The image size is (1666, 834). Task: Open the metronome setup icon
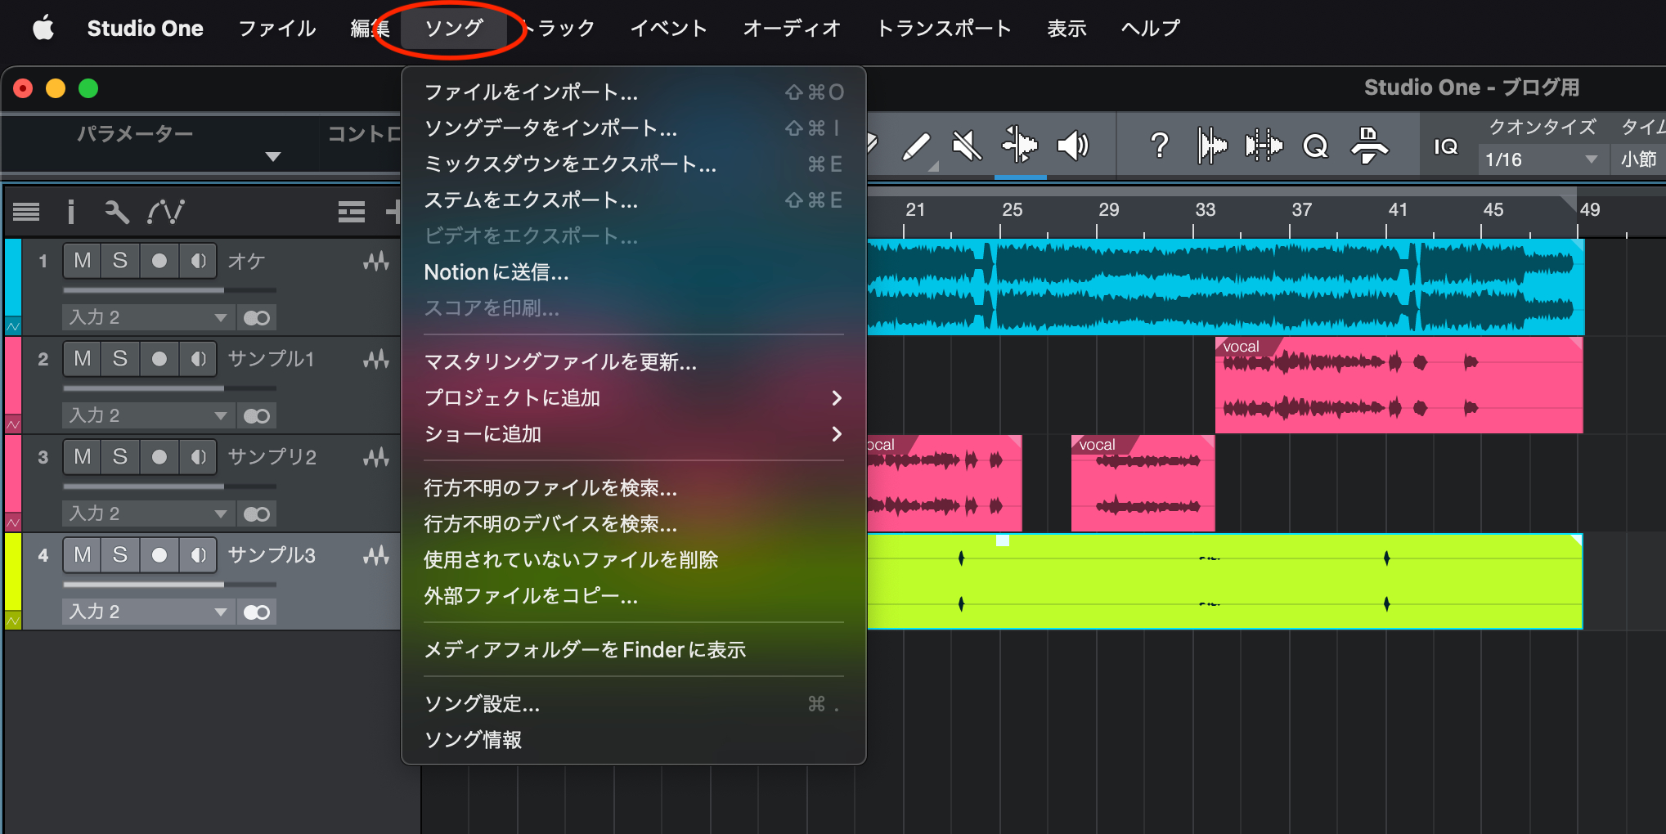[1371, 146]
